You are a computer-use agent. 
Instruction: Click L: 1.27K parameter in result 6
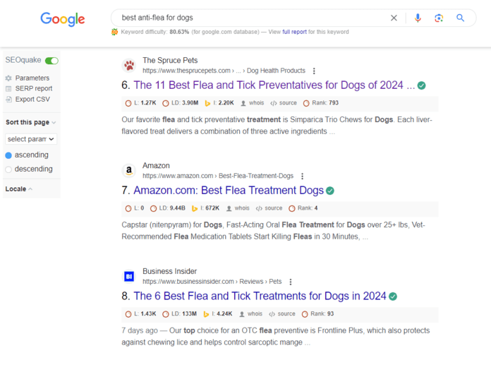[140, 103]
